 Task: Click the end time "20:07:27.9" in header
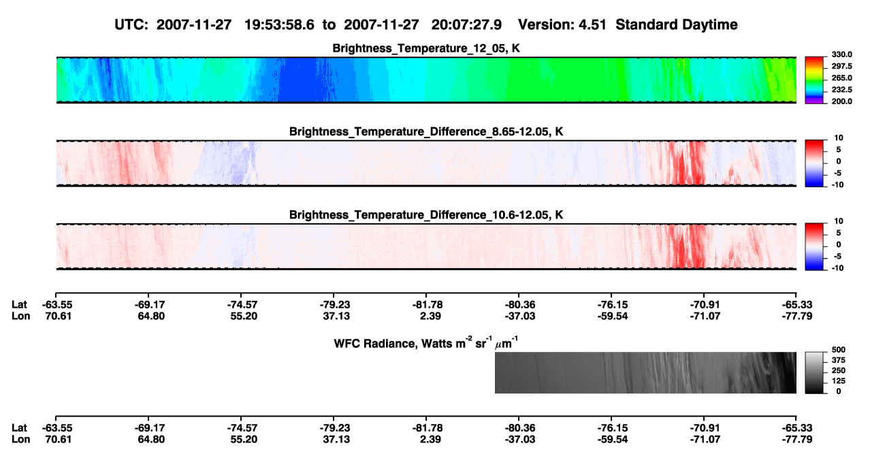click(x=467, y=25)
